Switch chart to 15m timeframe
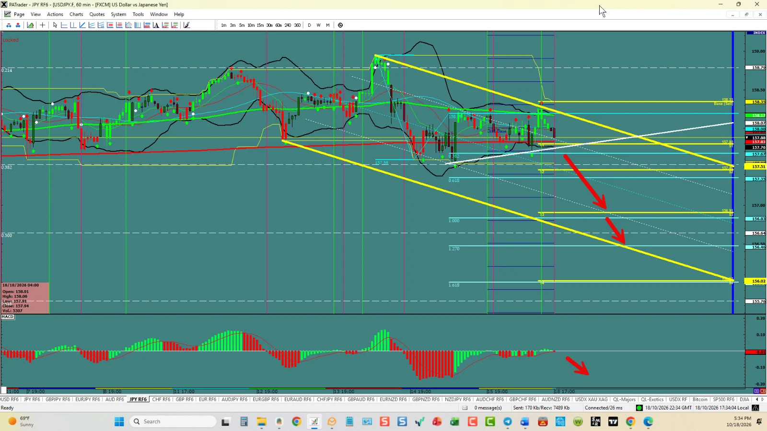This screenshot has height=431, width=767. pyautogui.click(x=260, y=25)
